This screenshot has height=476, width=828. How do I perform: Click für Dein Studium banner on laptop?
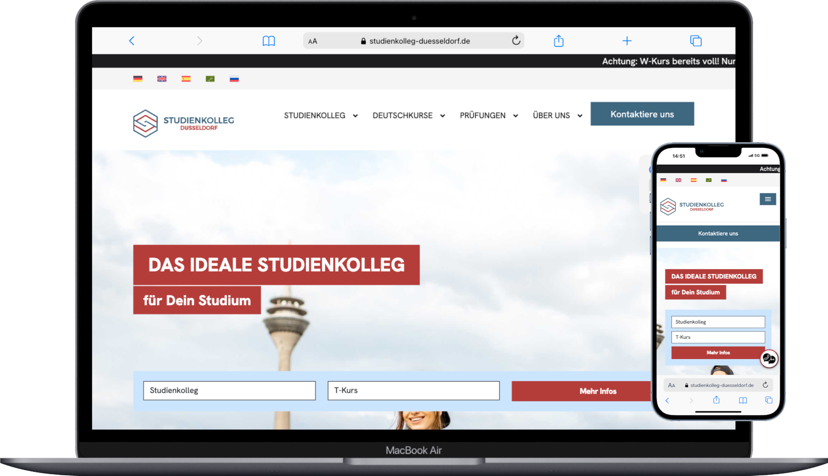coord(197,300)
